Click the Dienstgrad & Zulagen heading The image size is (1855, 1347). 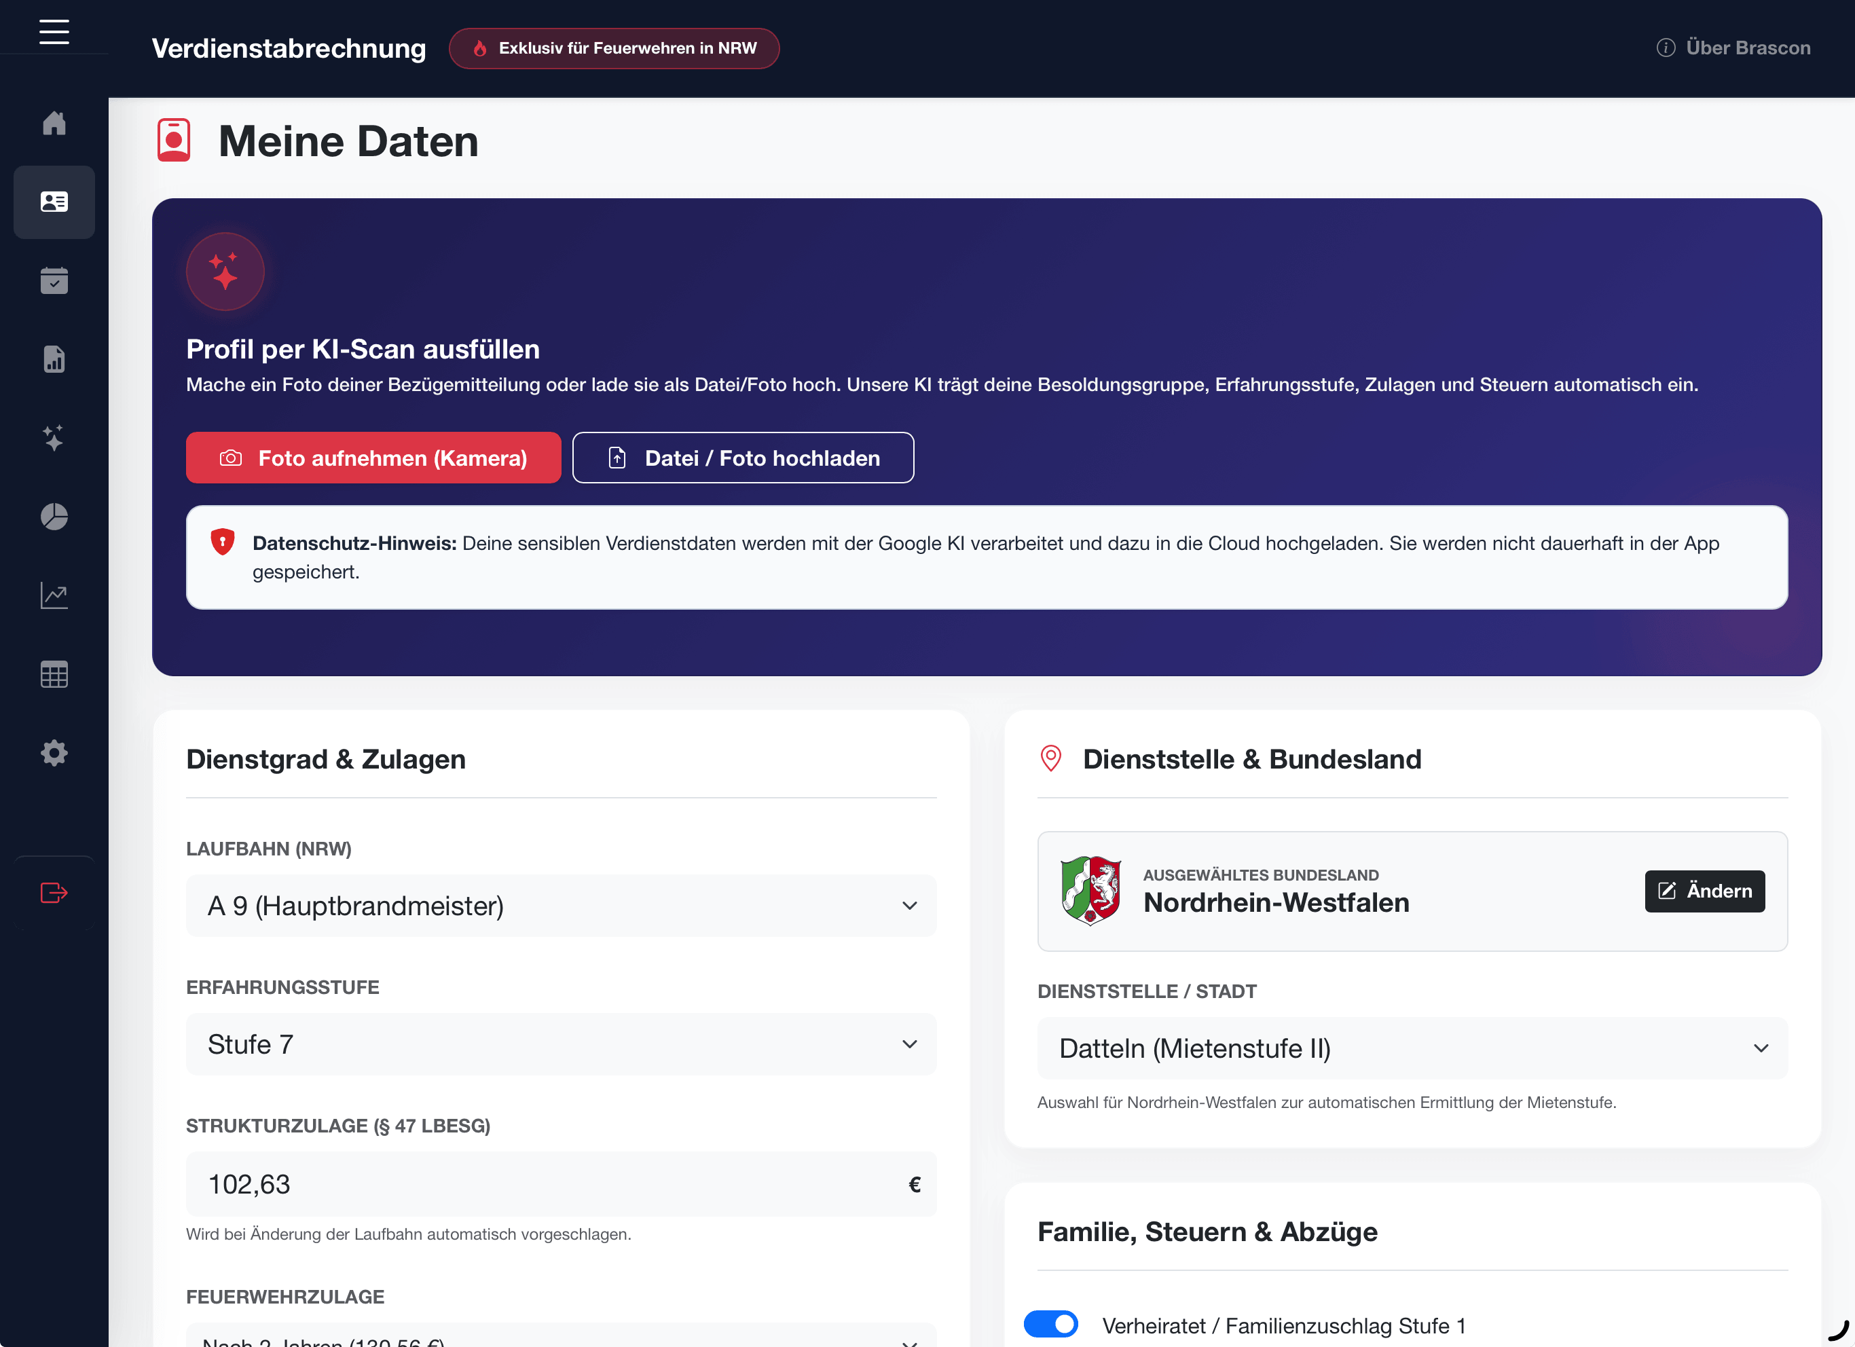click(x=327, y=759)
